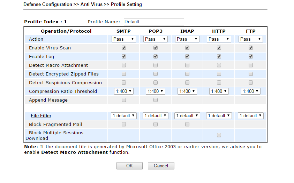294x183 pixels.
Task: Uncheck Enable Virus Scan for SMTP
Action: point(124,48)
